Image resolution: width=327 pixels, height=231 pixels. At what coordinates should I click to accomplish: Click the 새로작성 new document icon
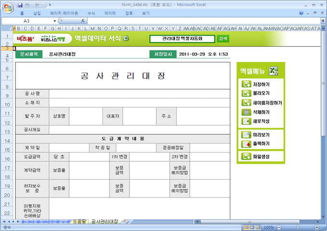tap(246, 121)
